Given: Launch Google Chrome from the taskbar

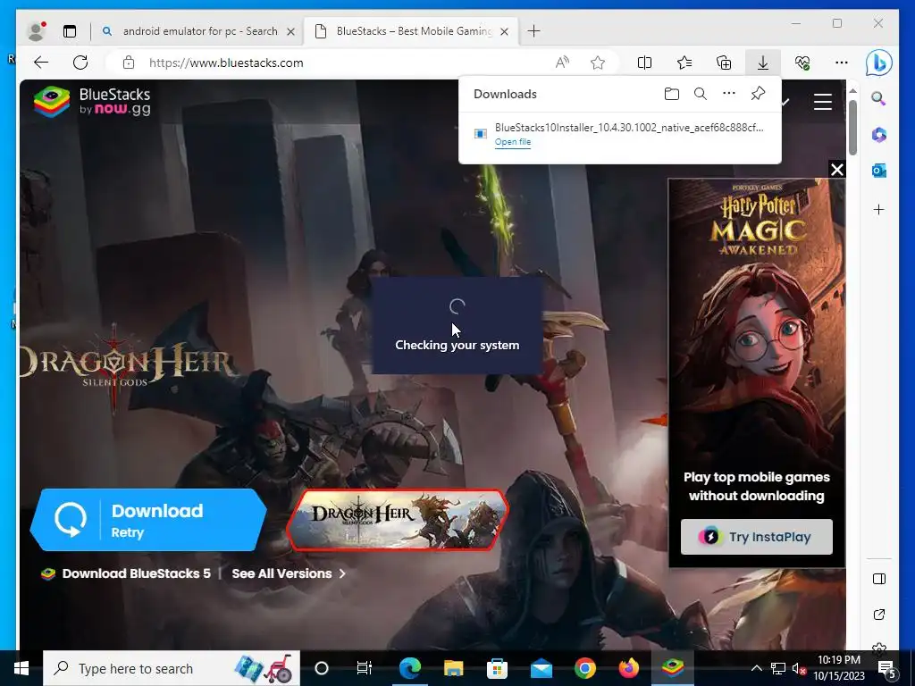Looking at the screenshot, I should pyautogui.click(x=584, y=668).
